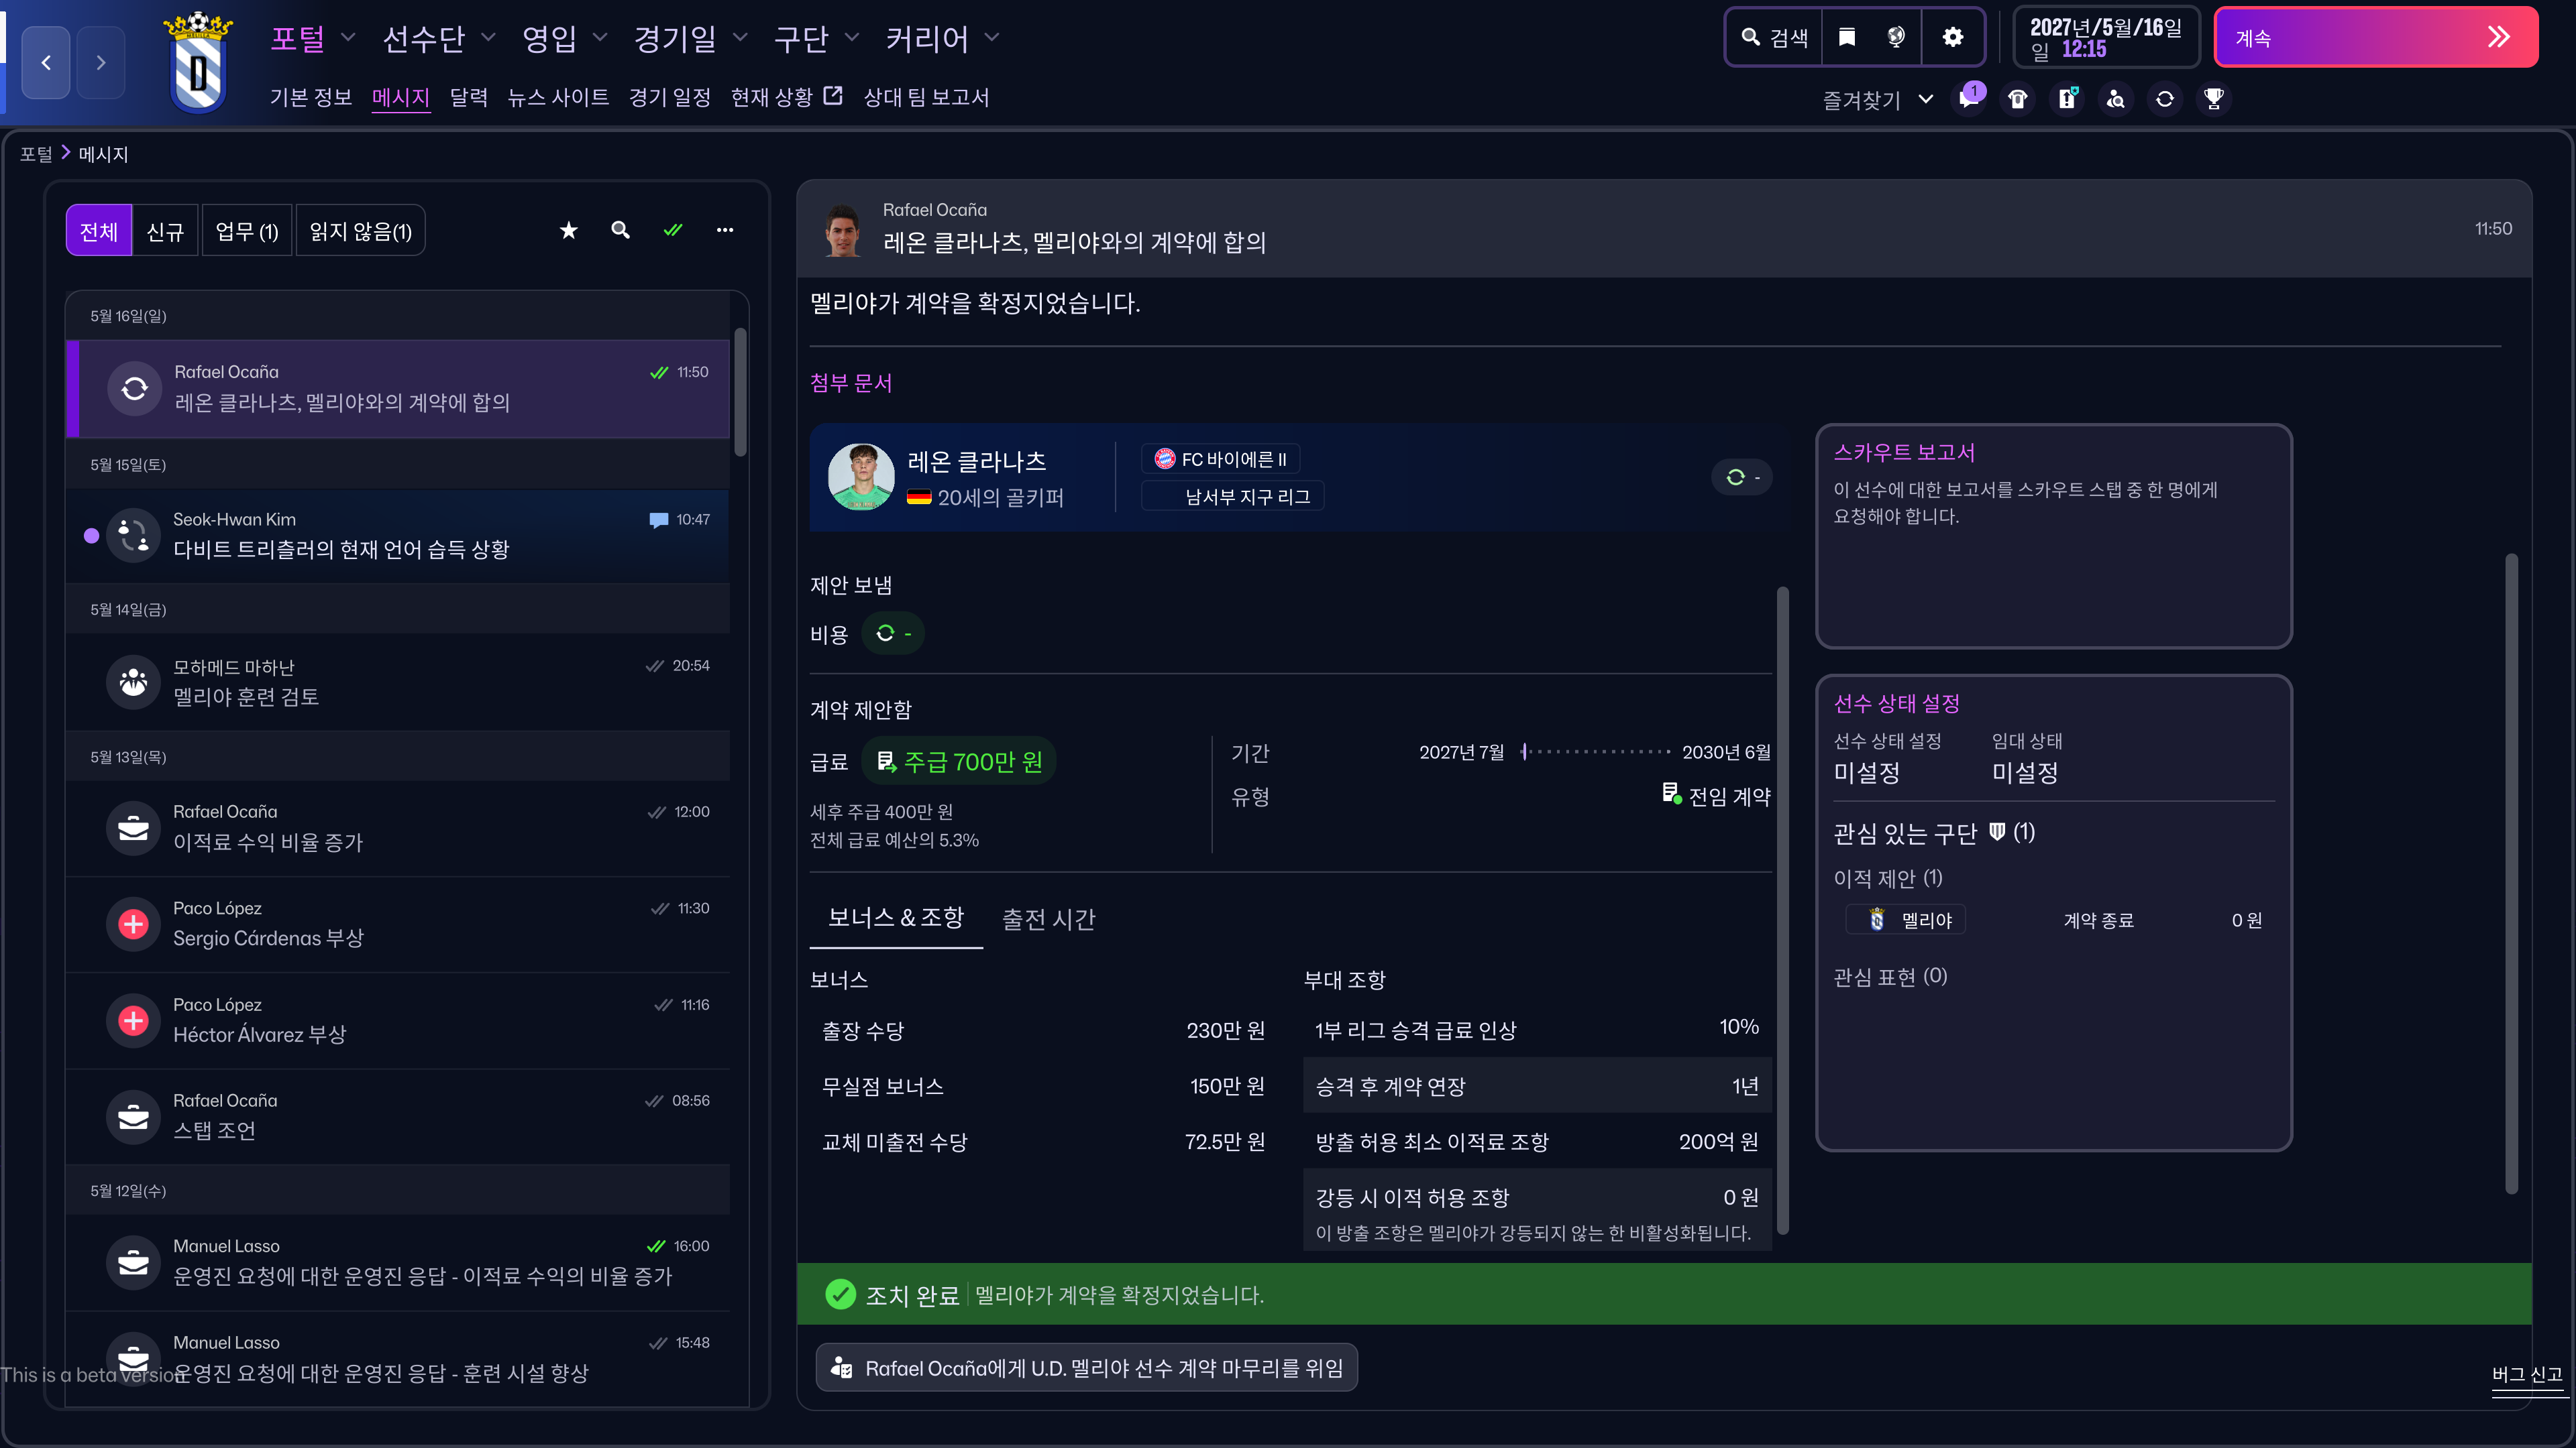Open the settings gear icon
The height and width of the screenshot is (1448, 2576).
[1952, 37]
